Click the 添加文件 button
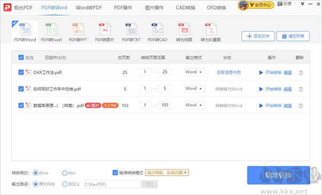Viewport: 322px width, 195px height. (258, 37)
